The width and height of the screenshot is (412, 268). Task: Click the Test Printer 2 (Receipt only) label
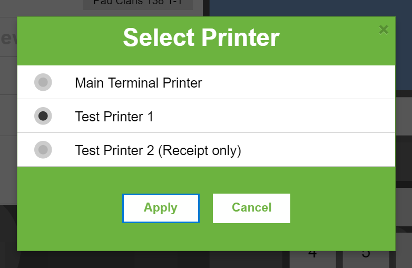coord(158,150)
